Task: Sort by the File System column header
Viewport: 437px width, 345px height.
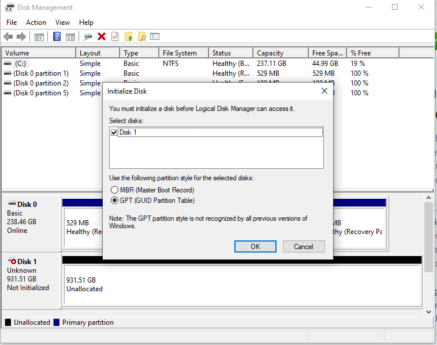Action: (x=184, y=53)
